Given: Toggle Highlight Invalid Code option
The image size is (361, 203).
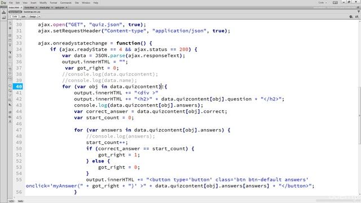Looking at the screenshot, I should pyautogui.click(x=10, y=69).
